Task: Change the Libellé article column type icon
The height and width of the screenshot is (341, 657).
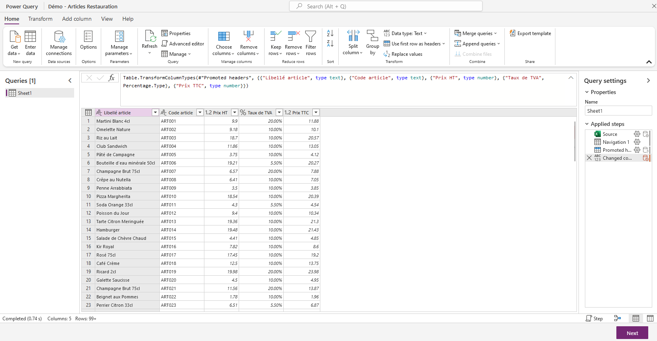Action: [99, 113]
